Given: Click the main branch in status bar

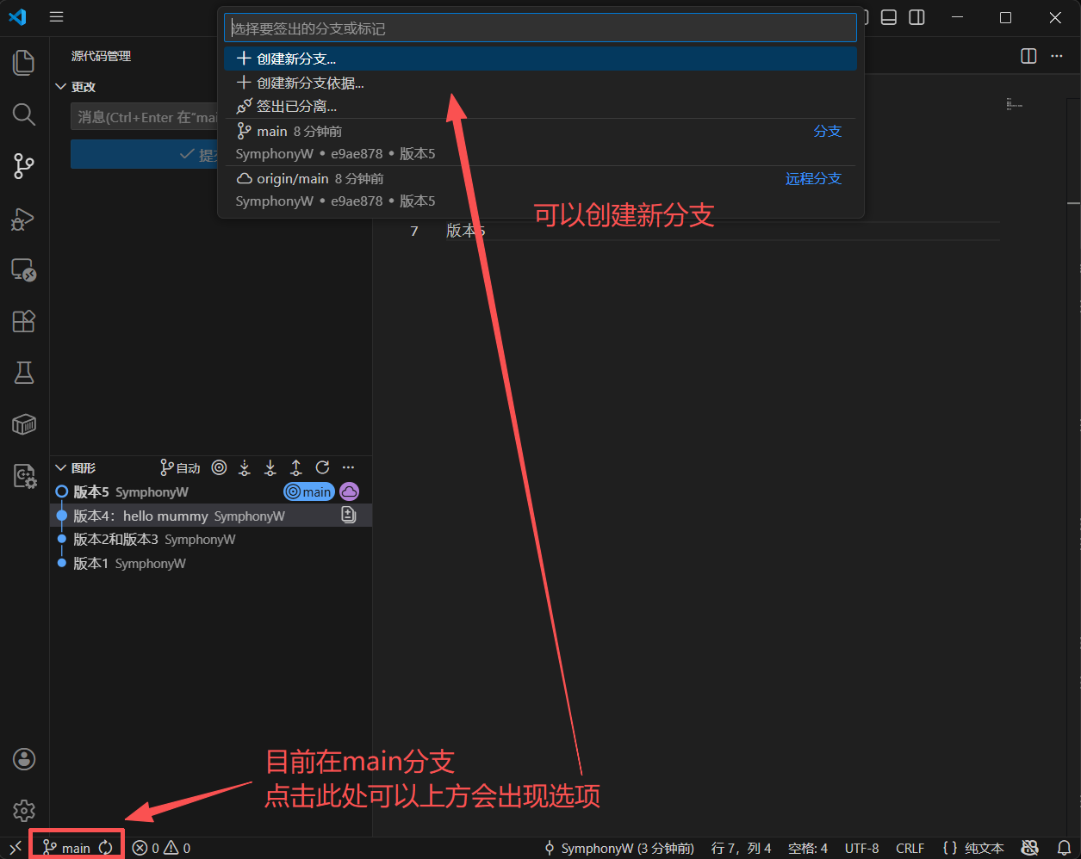Looking at the screenshot, I should click(66, 848).
